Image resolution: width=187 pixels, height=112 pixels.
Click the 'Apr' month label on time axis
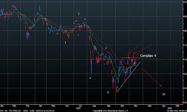41,106
